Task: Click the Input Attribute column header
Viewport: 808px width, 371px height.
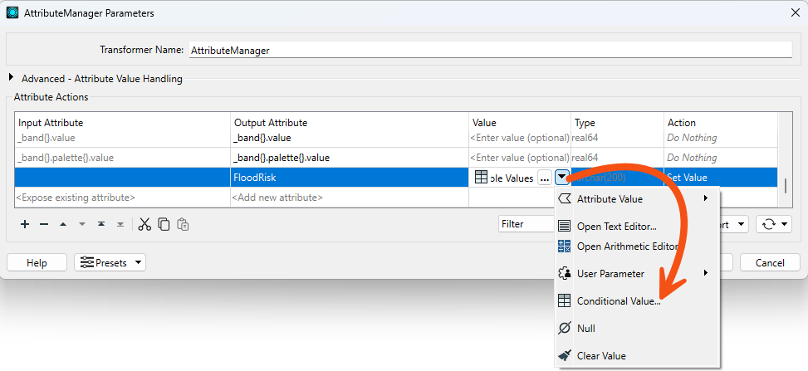Action: point(123,123)
